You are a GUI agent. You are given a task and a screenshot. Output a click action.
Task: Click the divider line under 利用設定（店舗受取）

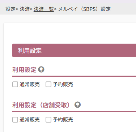(74, 111)
